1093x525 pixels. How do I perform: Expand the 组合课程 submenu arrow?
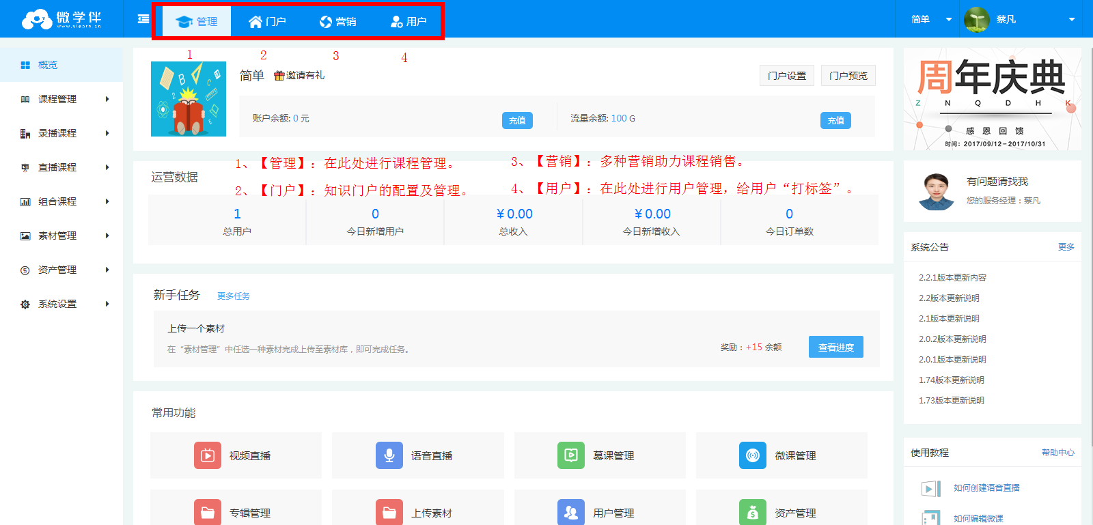[107, 201]
